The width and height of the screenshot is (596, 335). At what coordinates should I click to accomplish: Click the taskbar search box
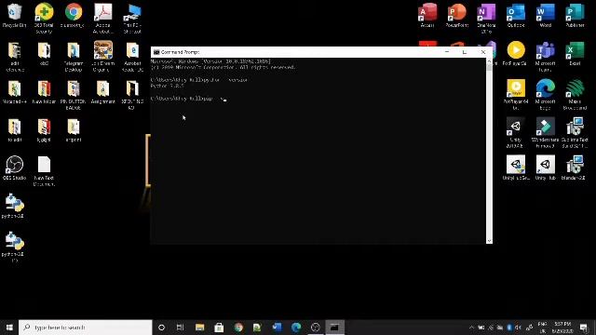pyautogui.click(x=86, y=328)
